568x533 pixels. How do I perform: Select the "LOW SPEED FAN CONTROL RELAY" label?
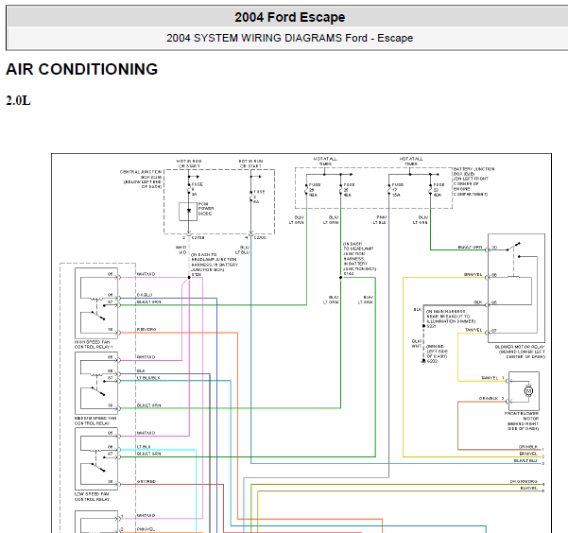coord(92,497)
